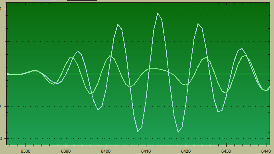Click the gray control above the chart
274x154 pixels.
(45, 0)
